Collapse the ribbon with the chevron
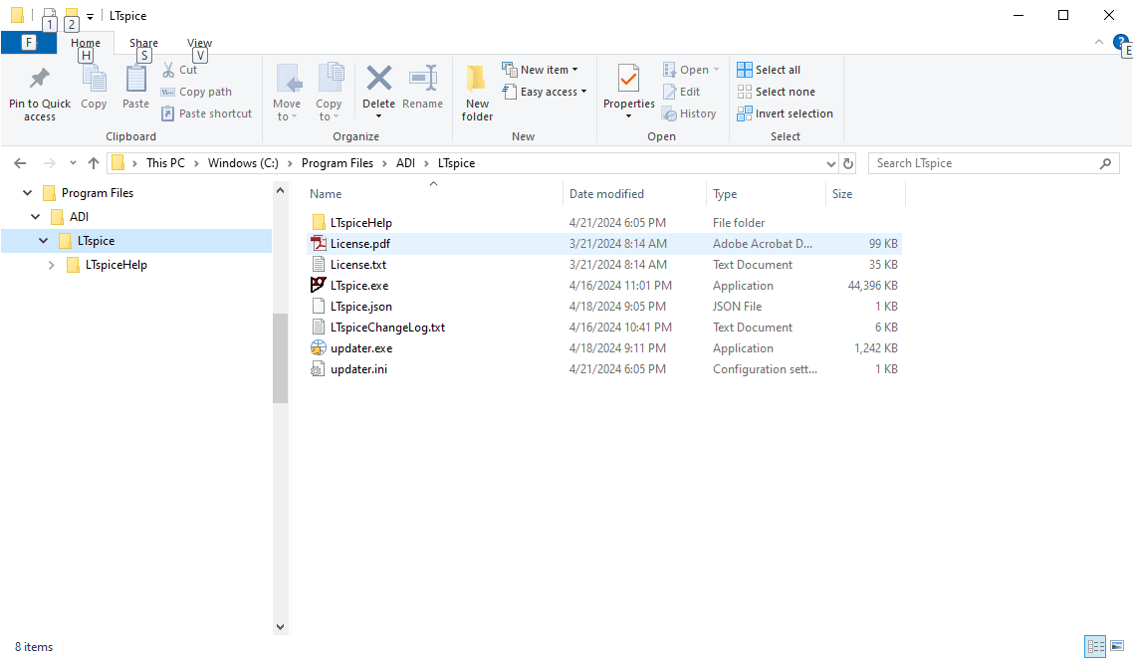The image size is (1133, 659). [x=1099, y=42]
